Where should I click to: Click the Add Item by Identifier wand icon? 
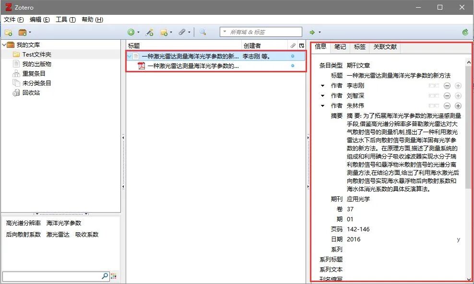click(149, 32)
